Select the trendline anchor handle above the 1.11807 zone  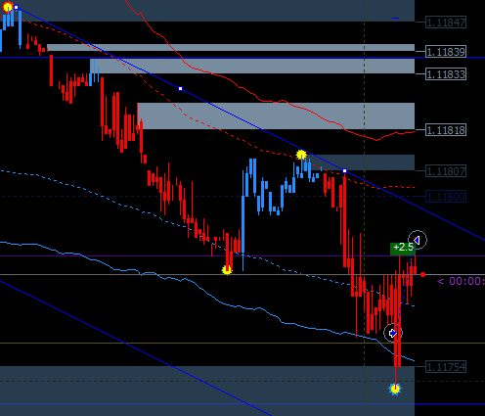point(345,170)
